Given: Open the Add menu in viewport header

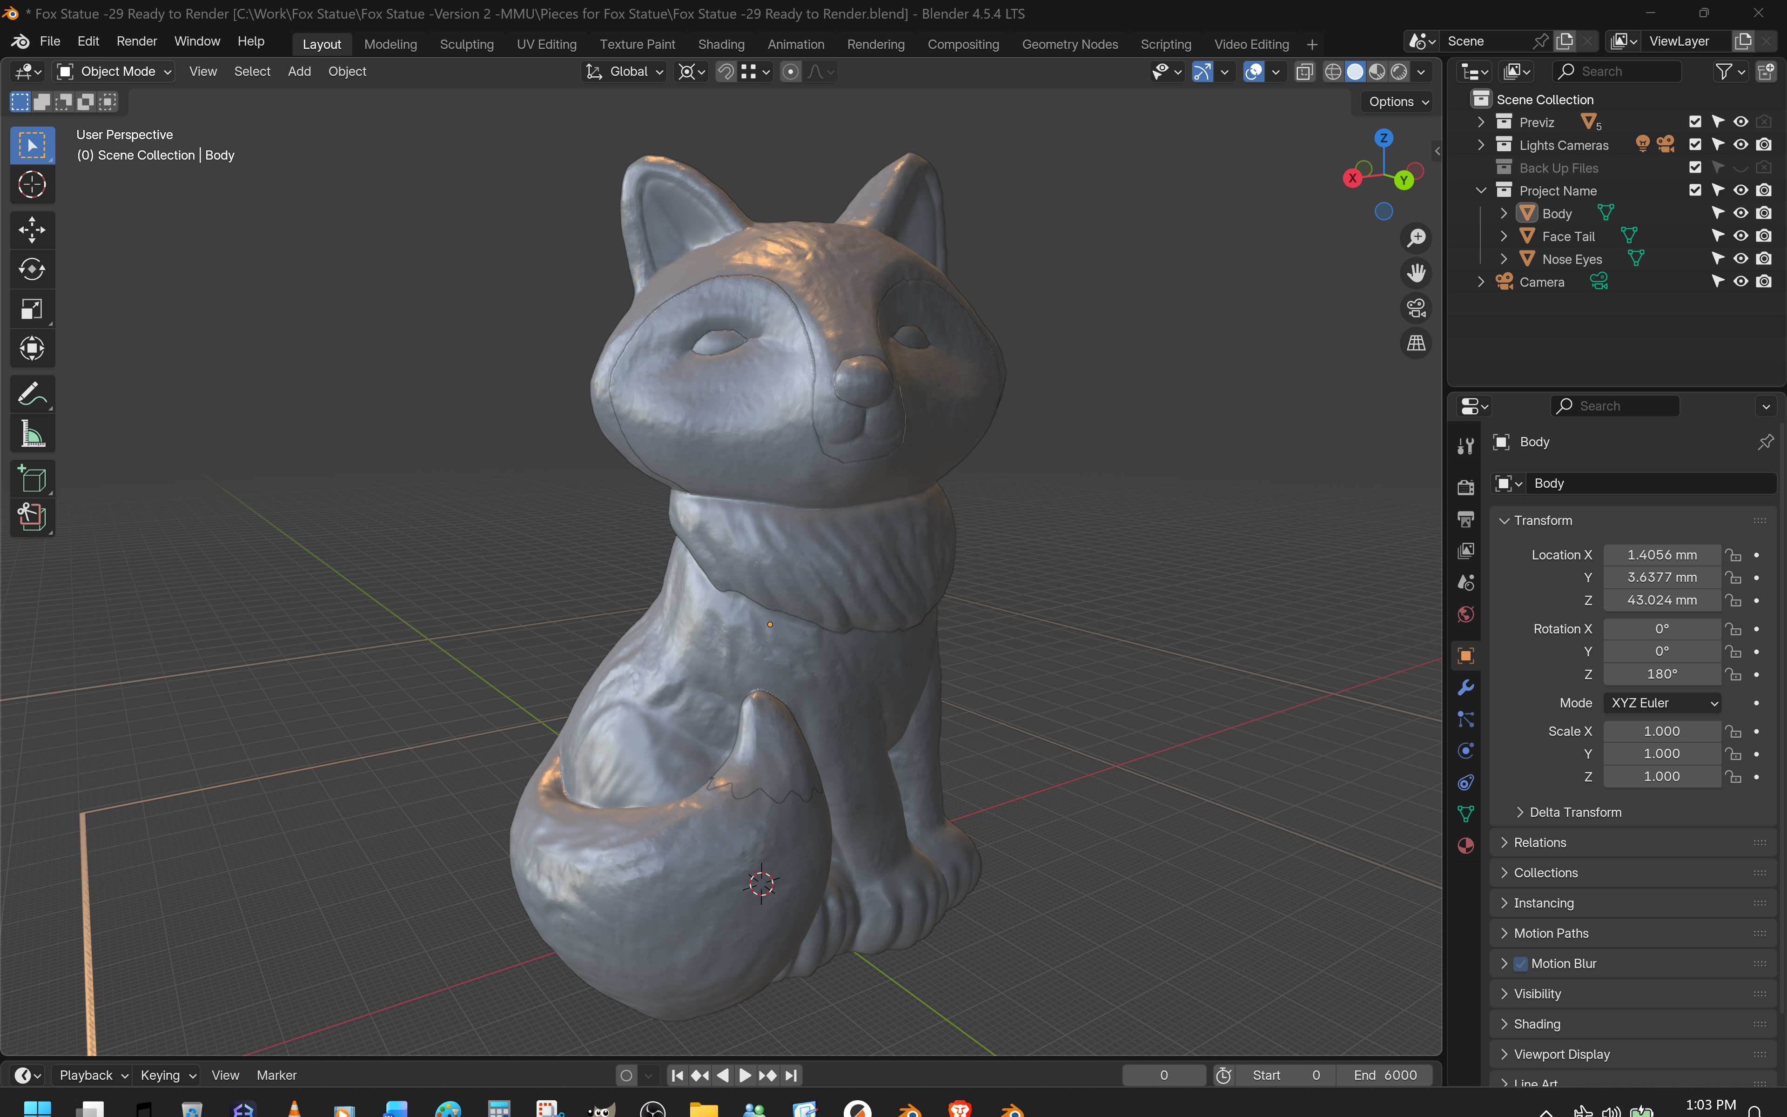Looking at the screenshot, I should 299,72.
